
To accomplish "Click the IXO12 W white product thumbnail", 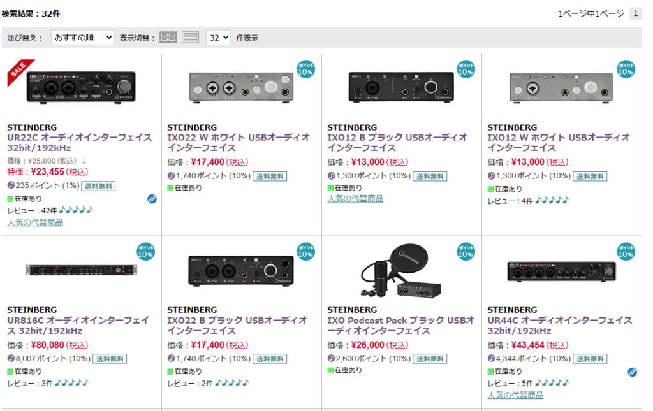I will (x=561, y=86).
